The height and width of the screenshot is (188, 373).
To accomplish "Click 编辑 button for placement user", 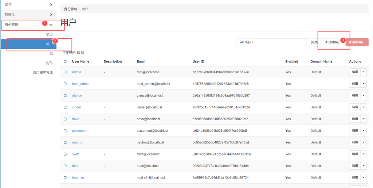I will pos(354,131).
